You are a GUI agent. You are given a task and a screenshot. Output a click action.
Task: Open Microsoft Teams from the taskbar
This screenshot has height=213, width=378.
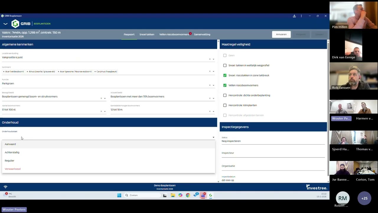(203, 195)
